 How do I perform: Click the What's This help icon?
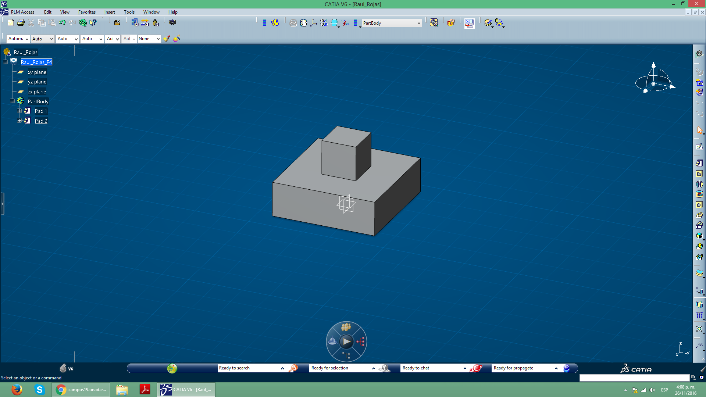(x=93, y=23)
